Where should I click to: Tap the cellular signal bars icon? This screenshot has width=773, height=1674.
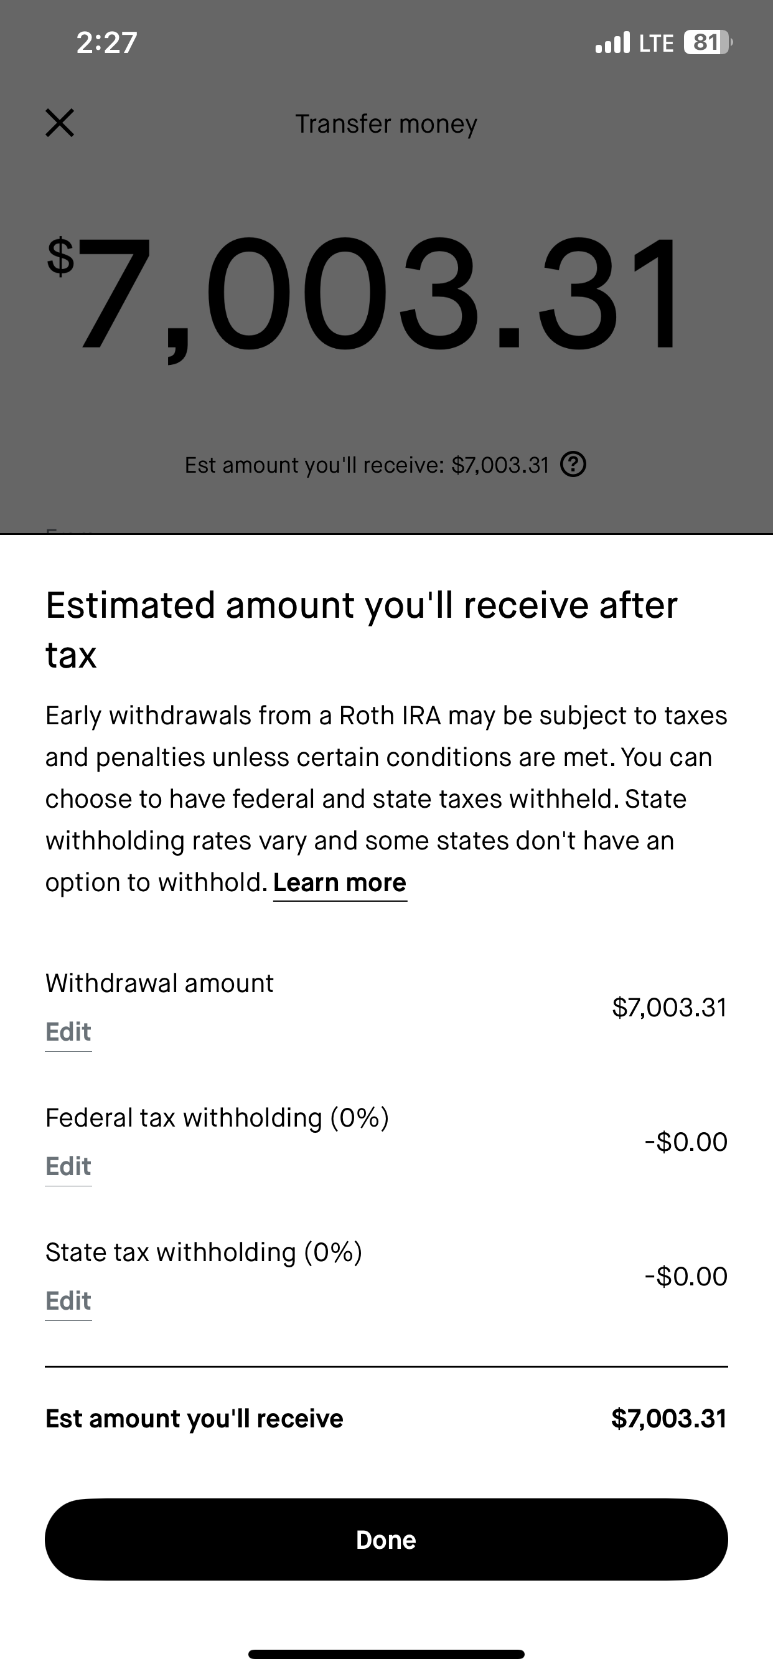(x=612, y=43)
